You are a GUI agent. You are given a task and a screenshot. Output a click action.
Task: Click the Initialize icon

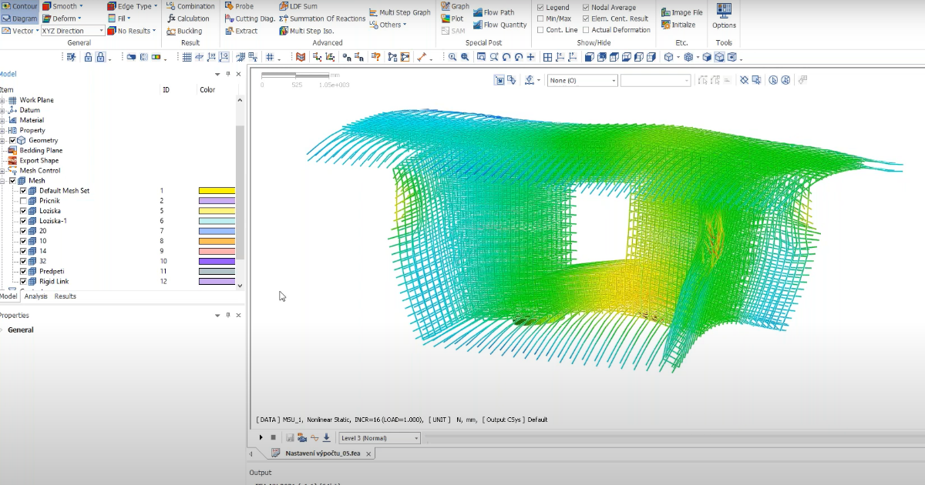[x=666, y=25]
